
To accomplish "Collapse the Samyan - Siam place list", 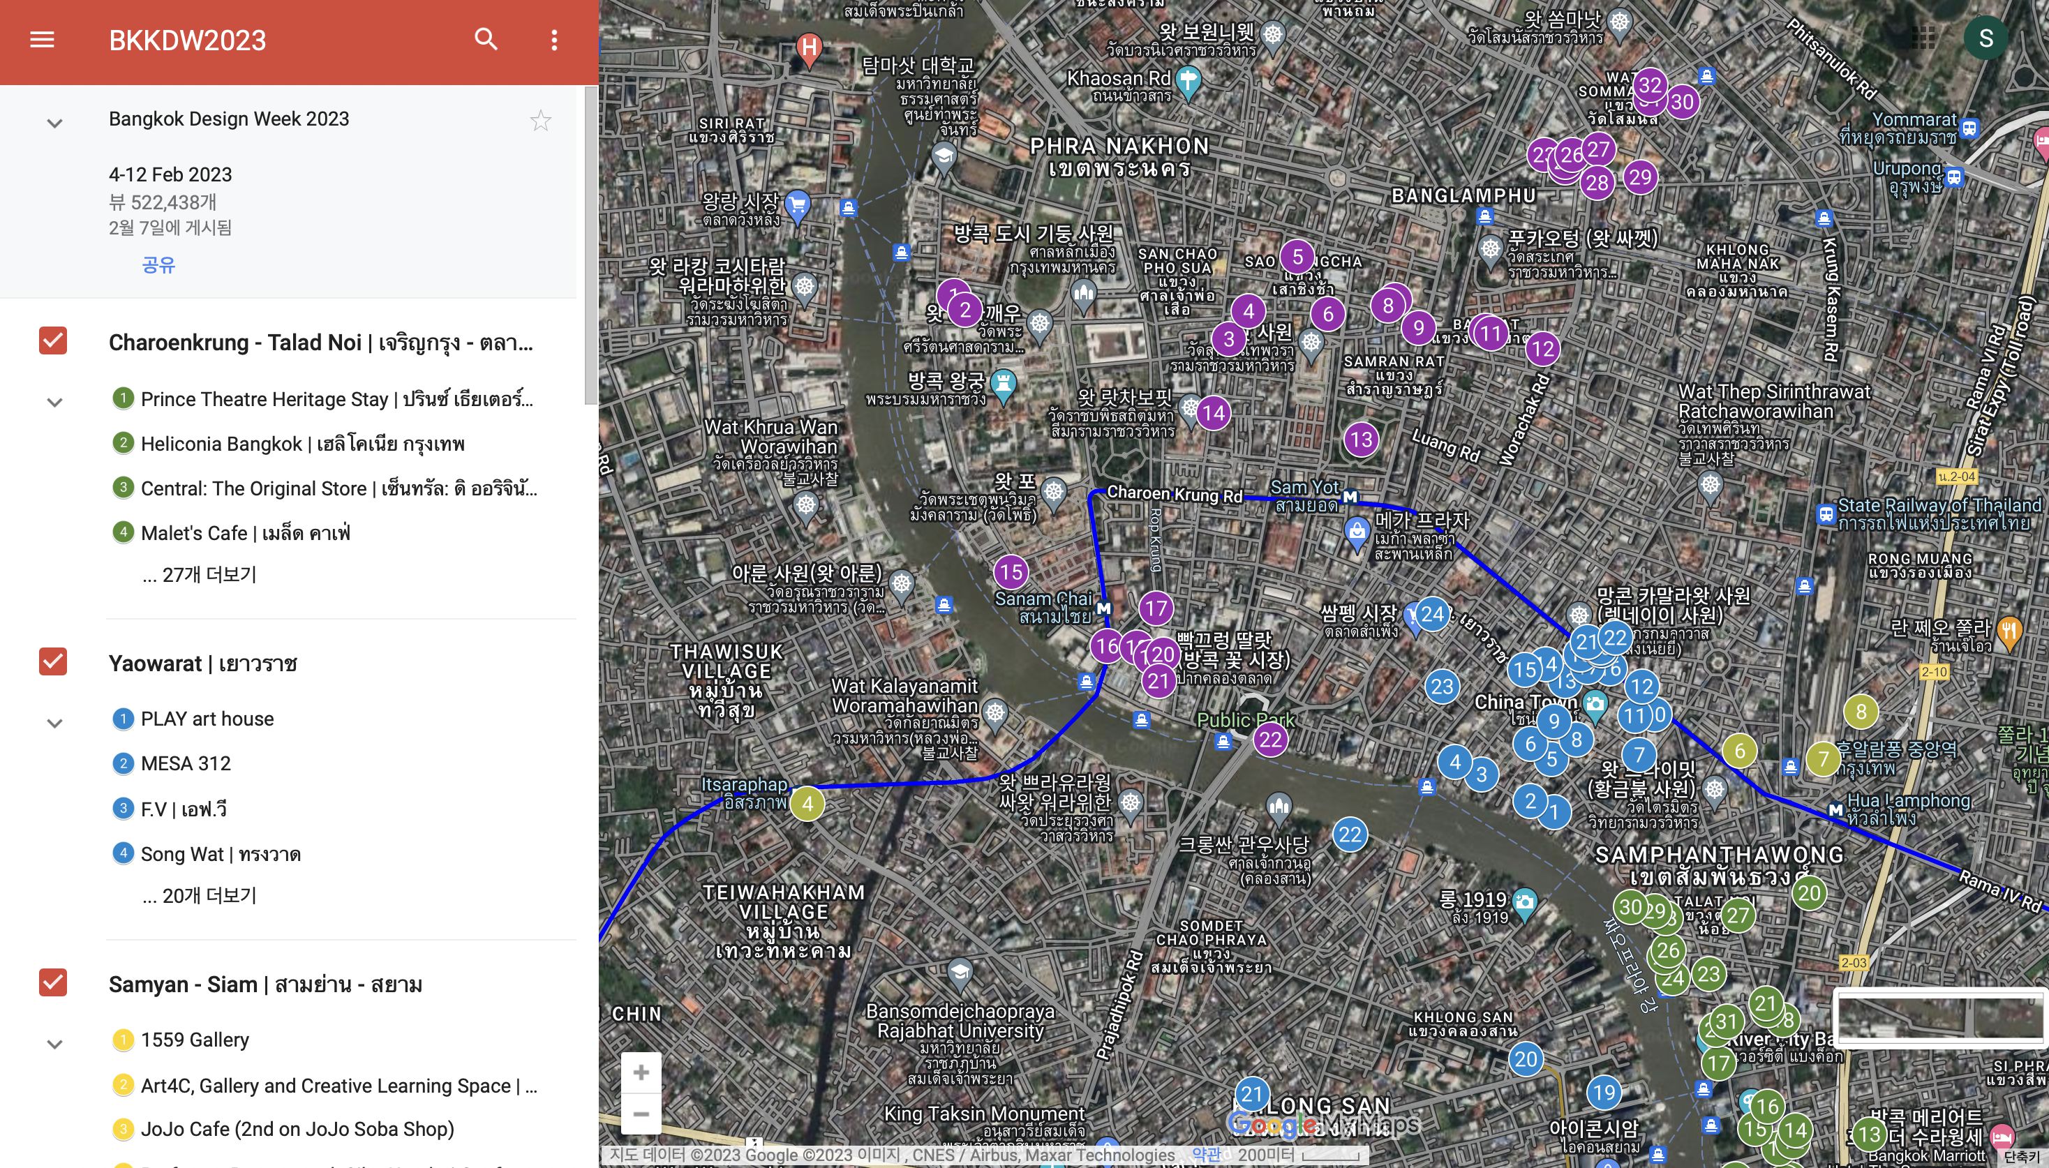I will point(54,1044).
